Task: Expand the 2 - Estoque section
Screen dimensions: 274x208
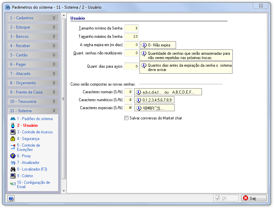Action: pyautogui.click(x=33, y=27)
